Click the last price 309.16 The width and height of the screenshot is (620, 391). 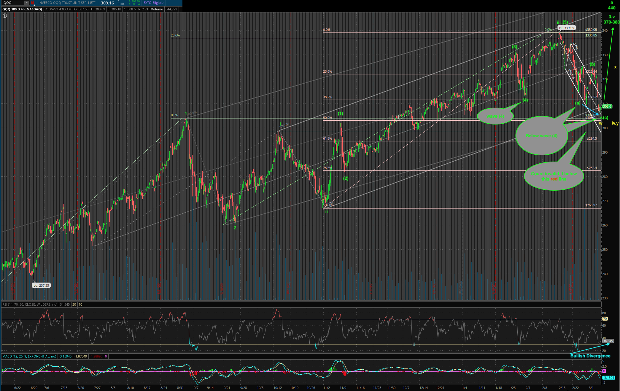(107, 3)
